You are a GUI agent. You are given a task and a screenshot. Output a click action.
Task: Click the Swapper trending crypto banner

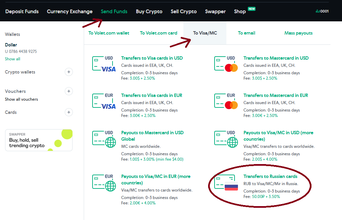pos(39,140)
